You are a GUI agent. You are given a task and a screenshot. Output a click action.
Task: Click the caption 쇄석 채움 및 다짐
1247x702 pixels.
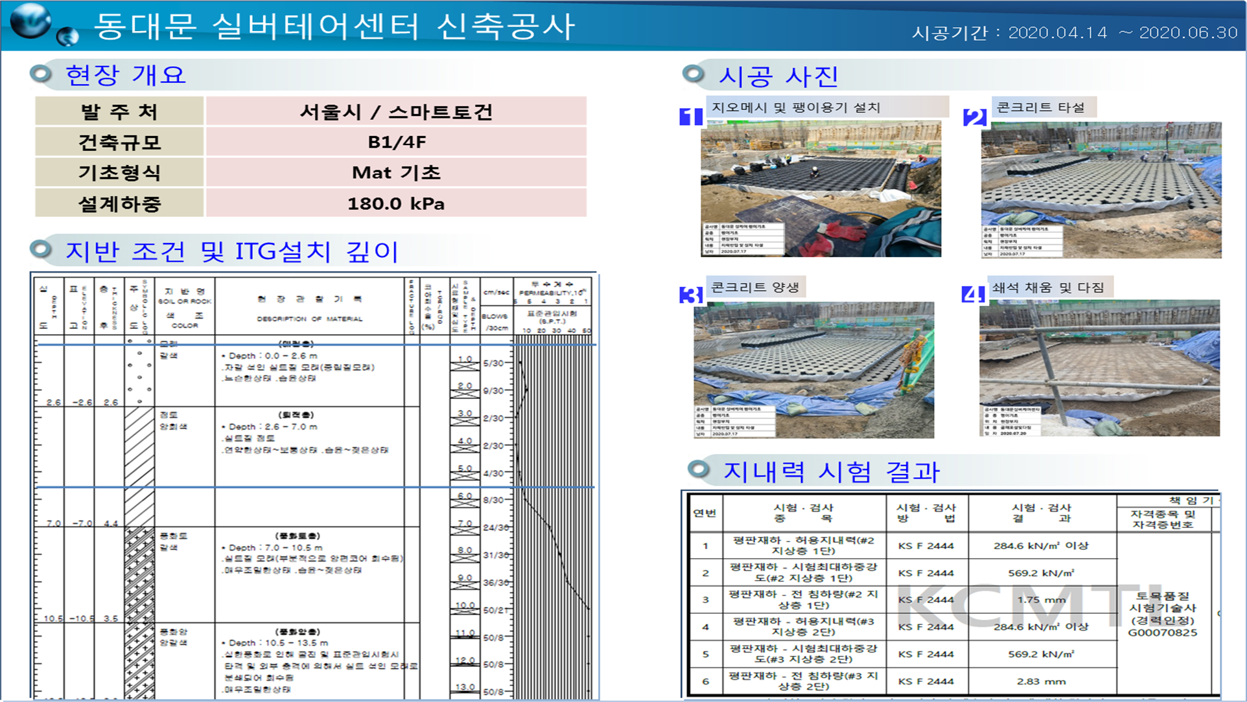1047,287
